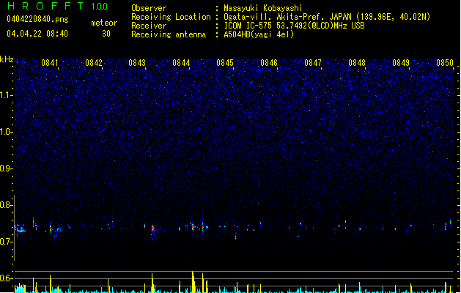
Task: Click the meteor count value 30
Action: 106,34
